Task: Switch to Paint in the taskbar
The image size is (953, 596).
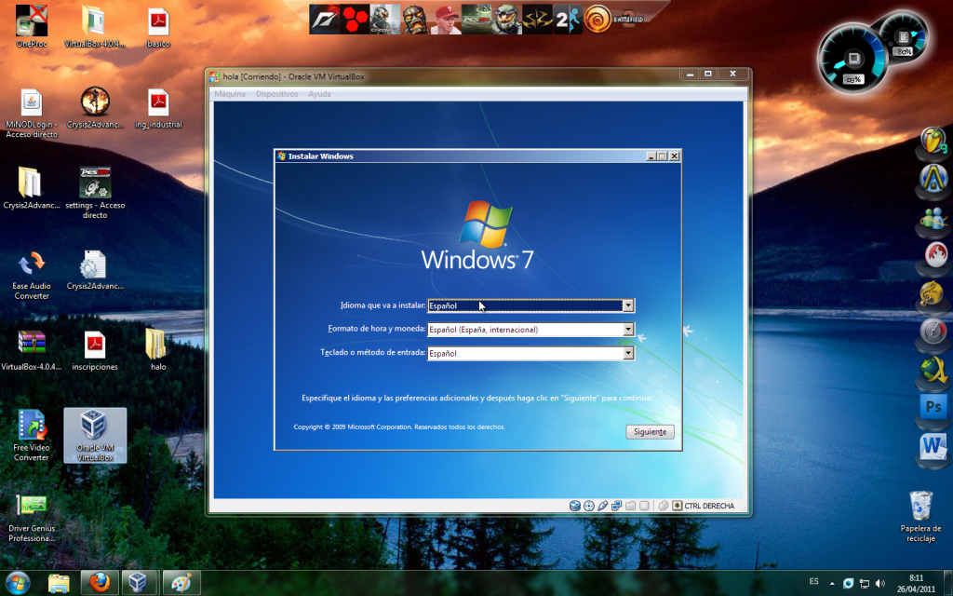Action: pyautogui.click(x=181, y=583)
